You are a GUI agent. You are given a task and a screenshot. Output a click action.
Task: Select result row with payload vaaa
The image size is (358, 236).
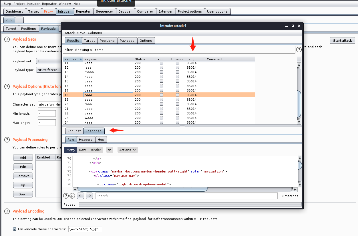point(159,113)
